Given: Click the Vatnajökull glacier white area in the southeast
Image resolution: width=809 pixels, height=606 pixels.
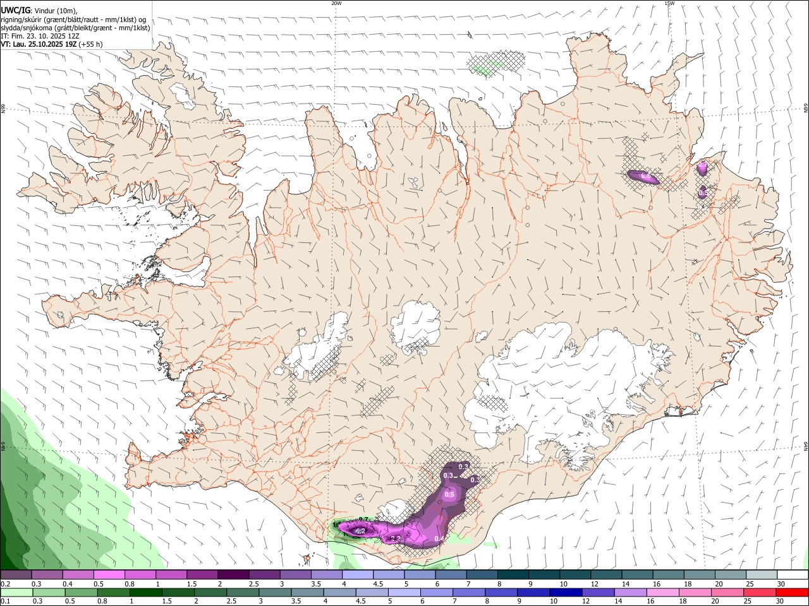Looking at the screenshot, I should point(556,385).
